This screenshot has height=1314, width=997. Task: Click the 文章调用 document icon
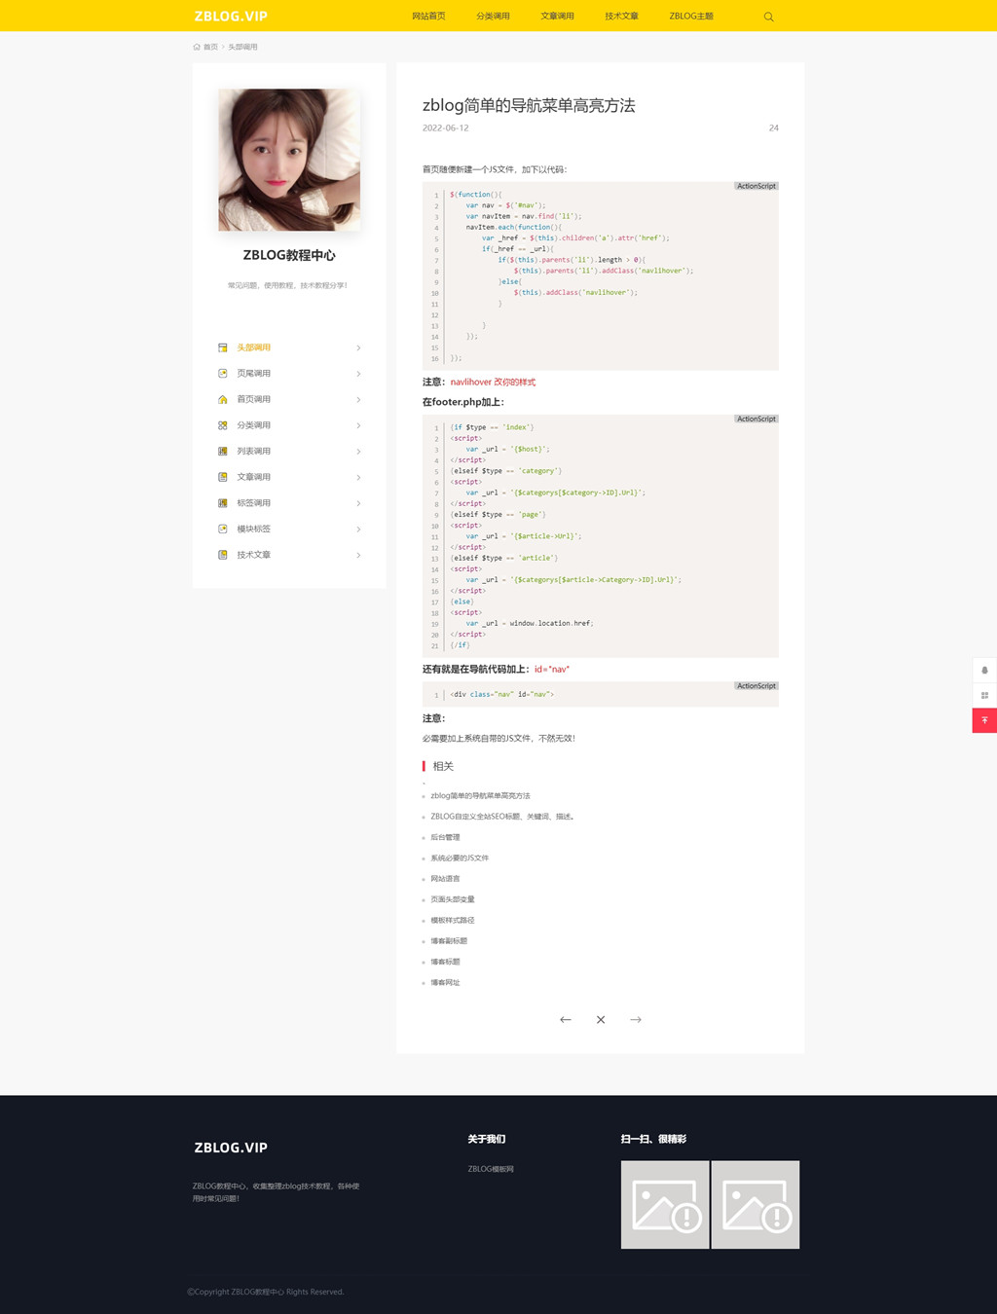(222, 477)
